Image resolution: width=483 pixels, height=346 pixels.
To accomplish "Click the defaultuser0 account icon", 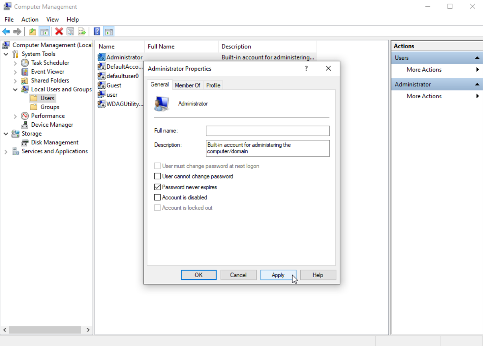I will 102,76.
